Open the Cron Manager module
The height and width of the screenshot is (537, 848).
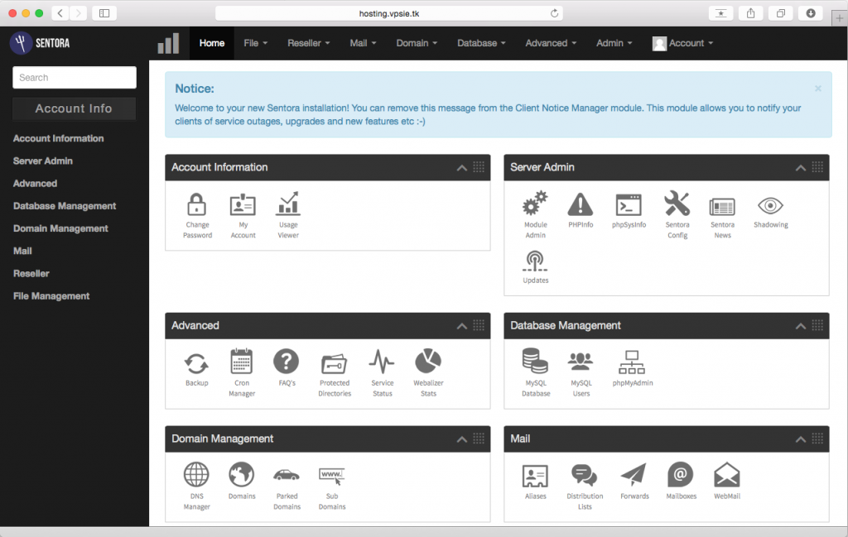coord(242,373)
